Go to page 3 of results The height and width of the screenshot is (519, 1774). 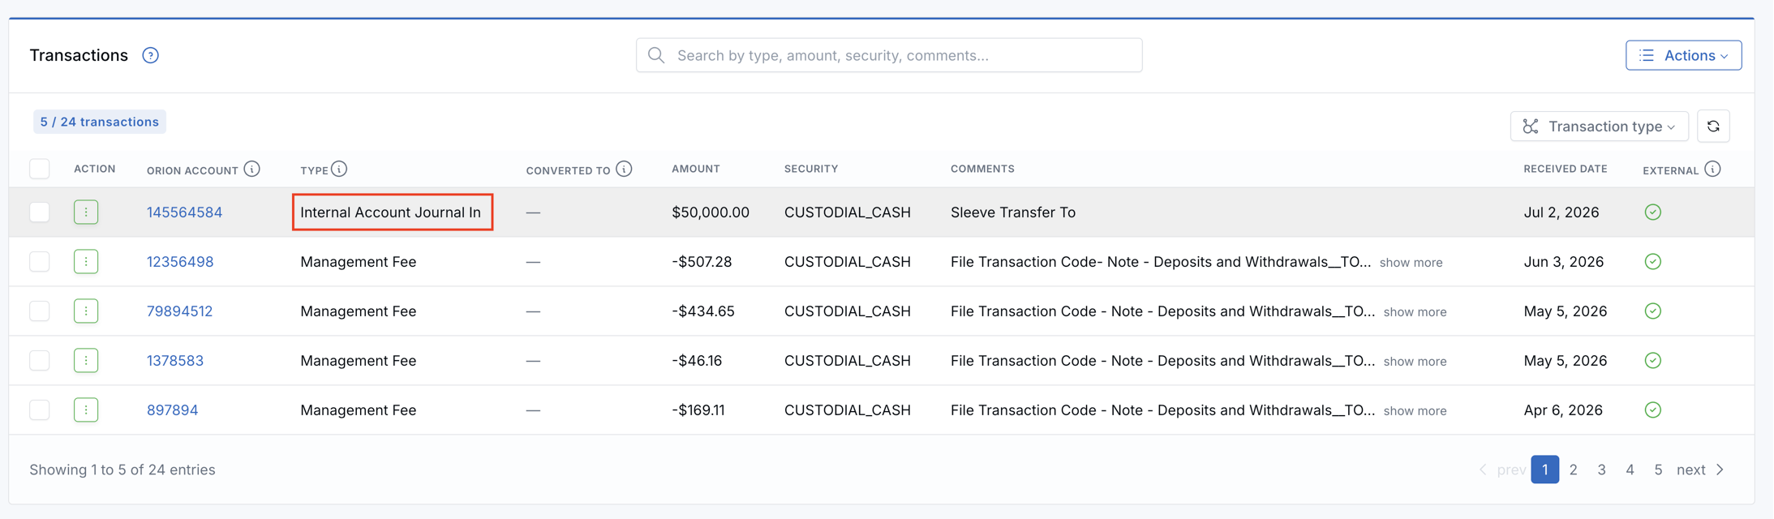coord(1601,470)
